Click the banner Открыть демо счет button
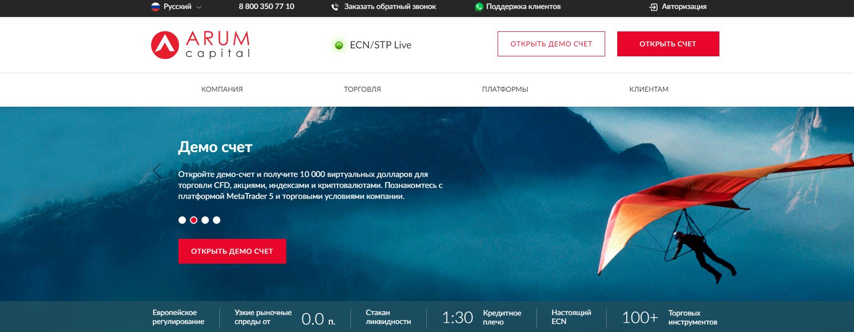The height and width of the screenshot is (332, 854). point(232,251)
